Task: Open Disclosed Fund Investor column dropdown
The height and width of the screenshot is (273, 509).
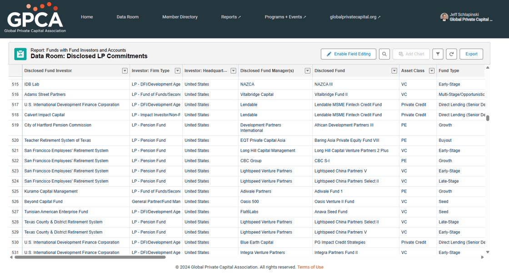Action: coord(125,71)
